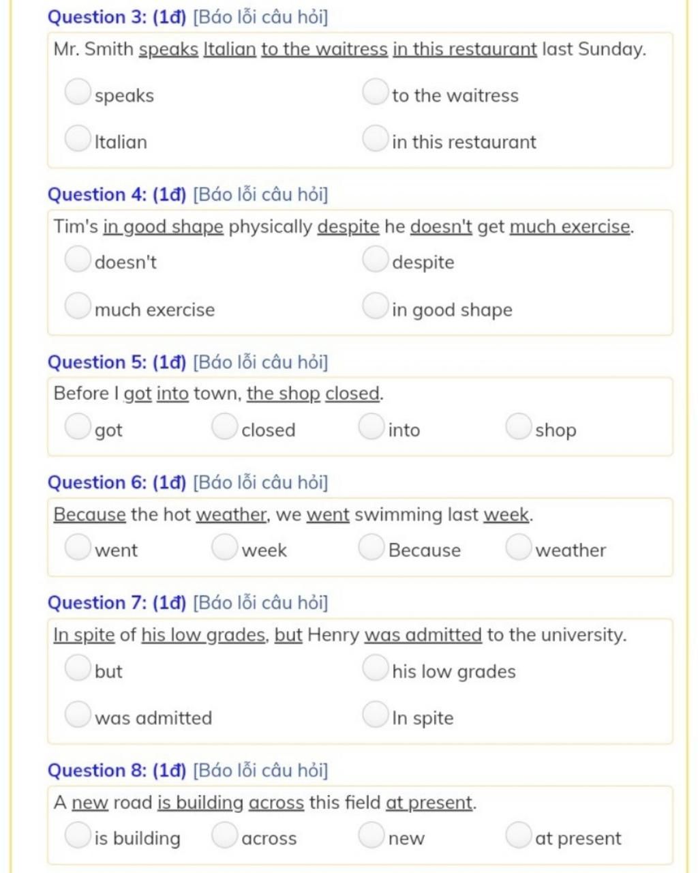Select 'is building' for Question 8
Viewport: 698px width, 873px height.
78,834
